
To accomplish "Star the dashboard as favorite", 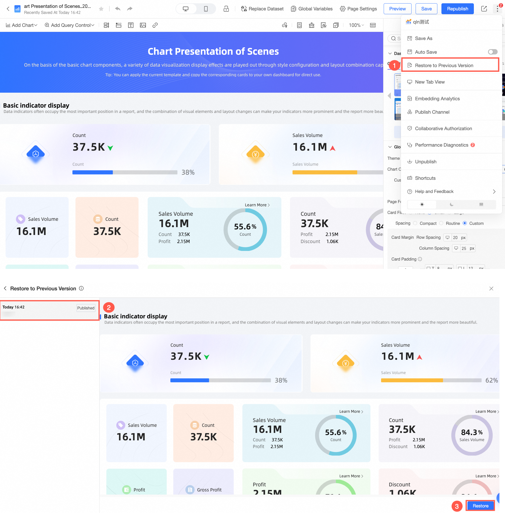I will pos(101,9).
